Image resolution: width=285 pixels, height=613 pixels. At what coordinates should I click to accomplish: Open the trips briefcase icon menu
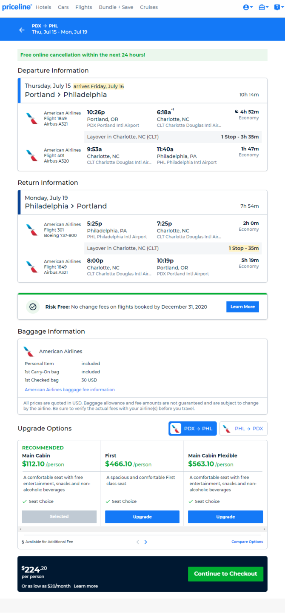point(264,7)
